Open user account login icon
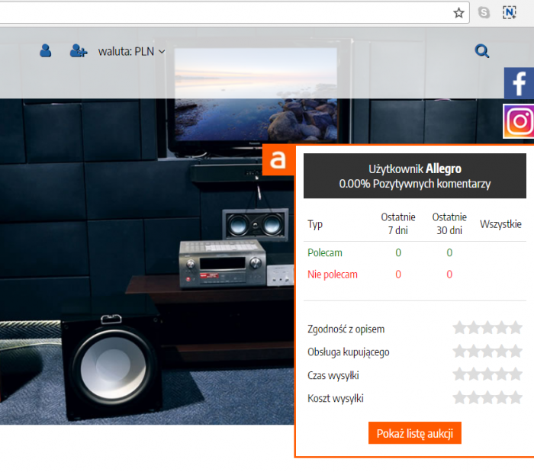534x472 pixels. (45, 50)
